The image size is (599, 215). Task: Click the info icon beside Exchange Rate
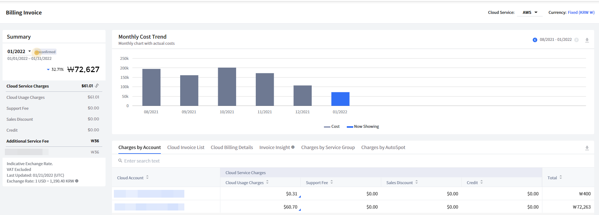[x=77, y=181]
